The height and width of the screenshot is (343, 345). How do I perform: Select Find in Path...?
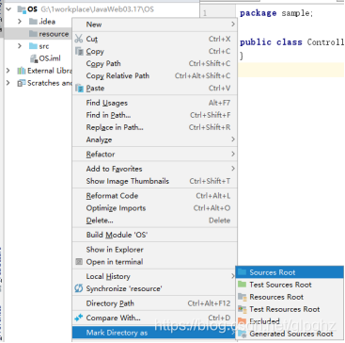click(x=155, y=115)
